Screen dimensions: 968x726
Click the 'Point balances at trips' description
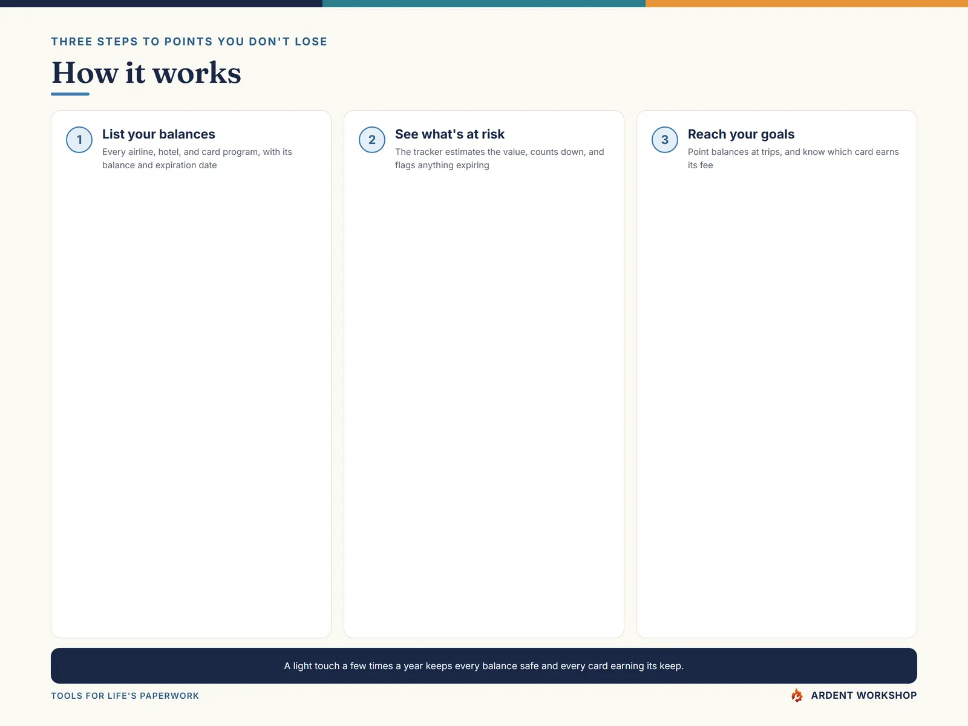coord(793,159)
